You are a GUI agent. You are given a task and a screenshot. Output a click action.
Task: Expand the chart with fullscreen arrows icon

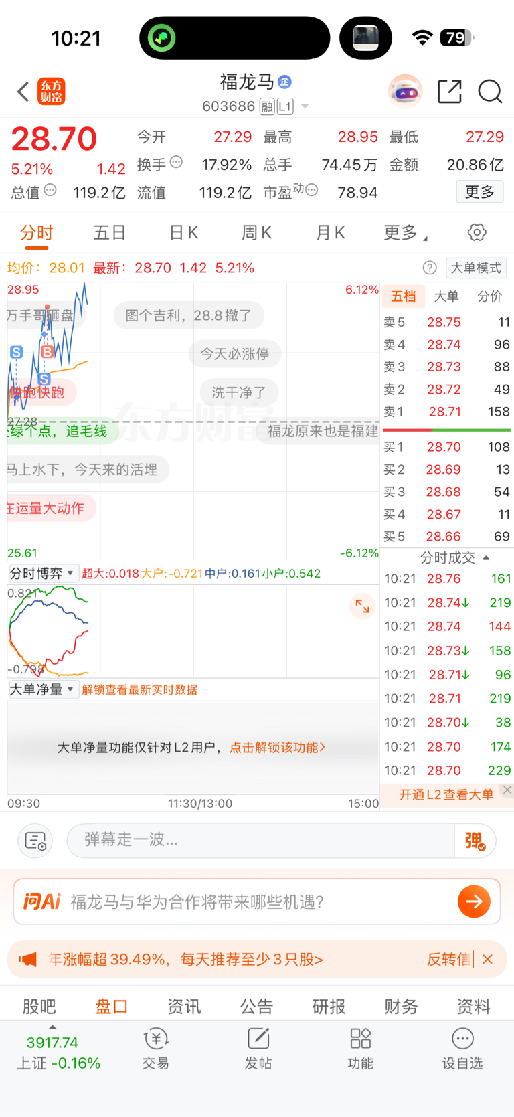(362, 606)
